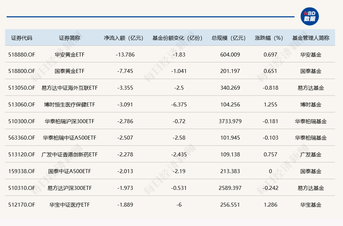Select code 510300.OF
The height and width of the screenshot is (226, 343).
point(22,122)
